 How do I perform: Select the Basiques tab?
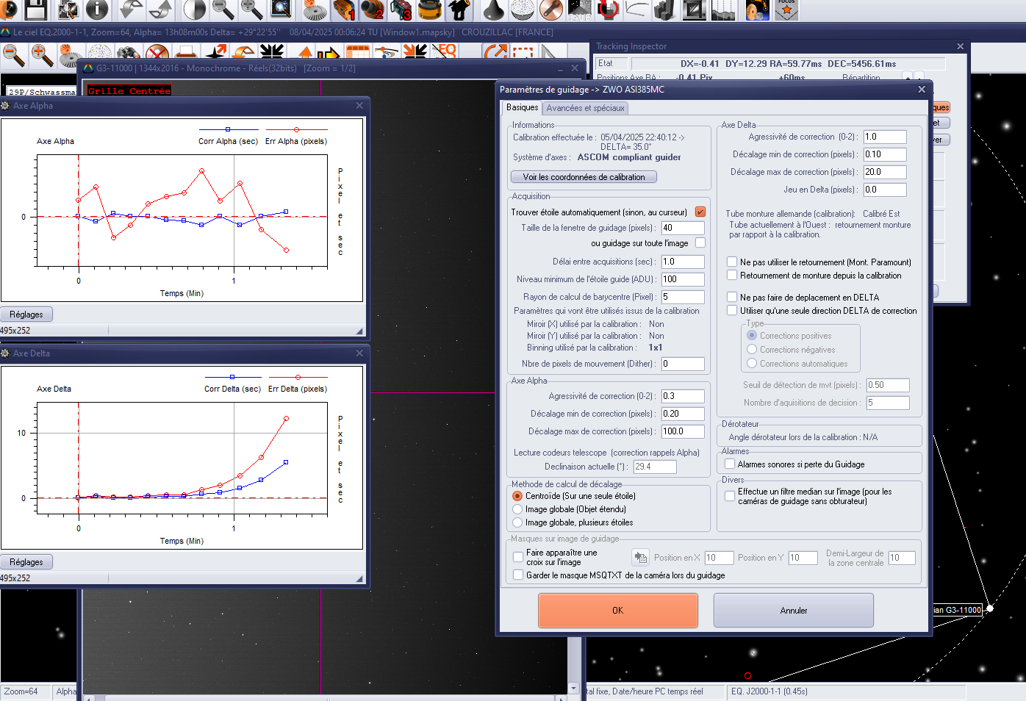tap(522, 107)
